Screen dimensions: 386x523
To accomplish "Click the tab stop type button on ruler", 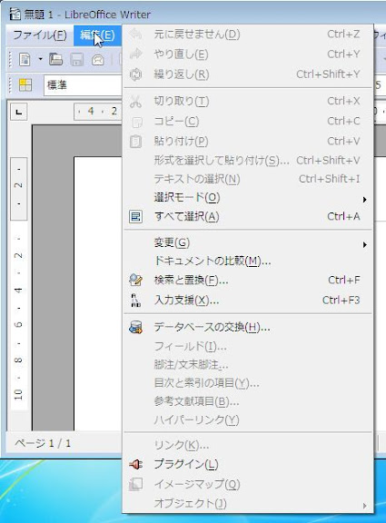I will point(19,112).
